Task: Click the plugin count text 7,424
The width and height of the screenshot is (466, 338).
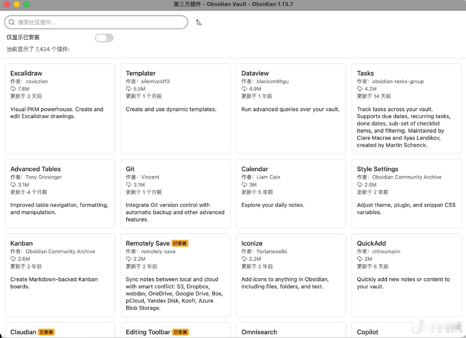Action: [x=43, y=49]
